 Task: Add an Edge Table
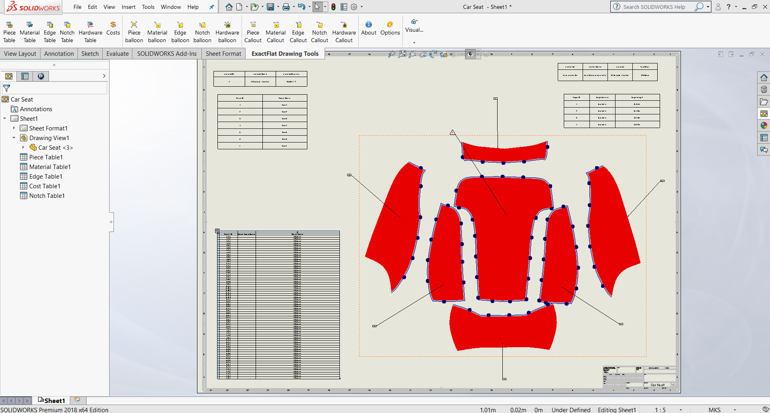coord(50,32)
